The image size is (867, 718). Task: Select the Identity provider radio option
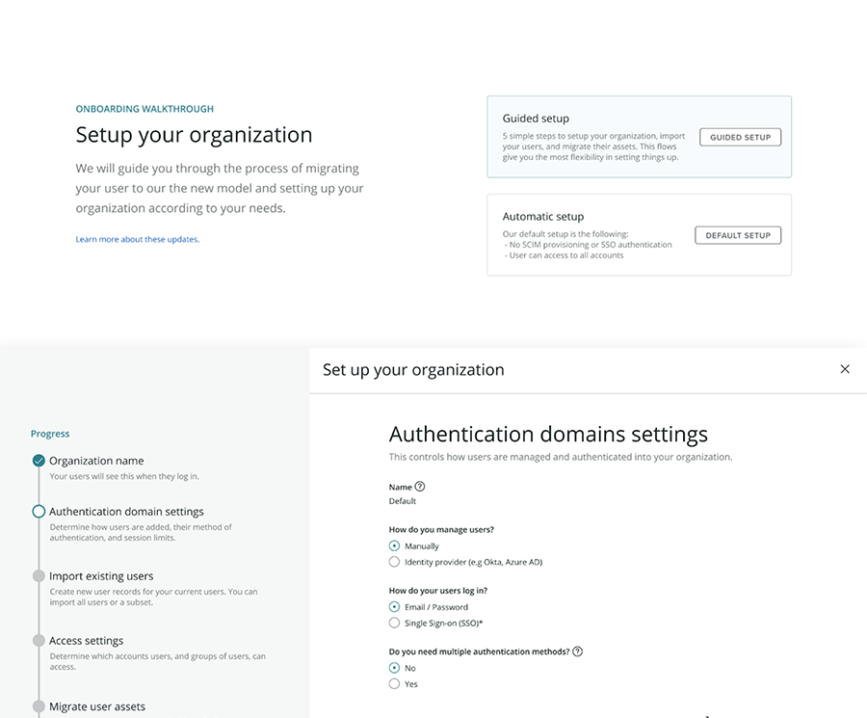pos(394,562)
